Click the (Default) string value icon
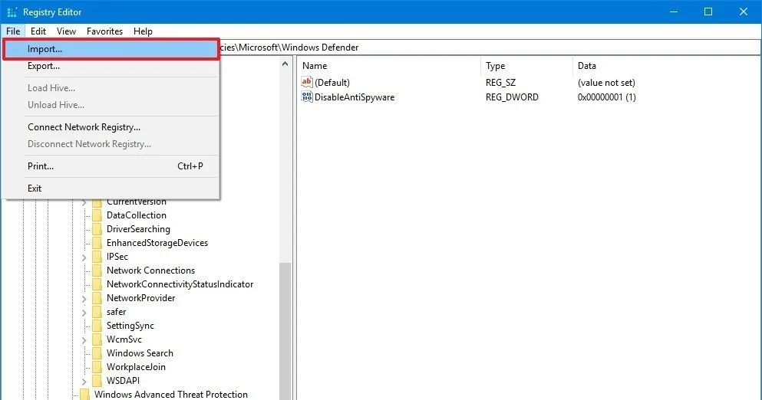Screen dimensions: 762x400 point(307,82)
